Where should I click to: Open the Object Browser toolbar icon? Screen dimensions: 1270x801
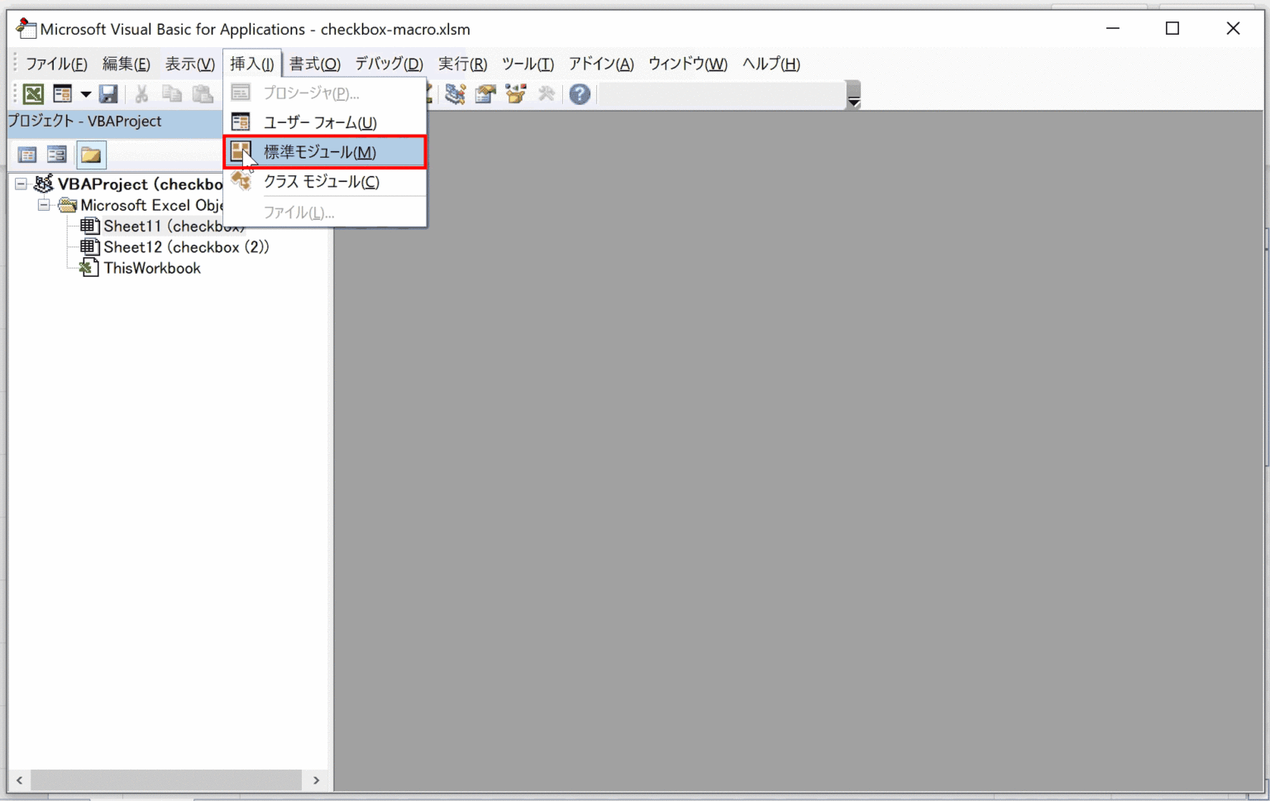point(516,94)
